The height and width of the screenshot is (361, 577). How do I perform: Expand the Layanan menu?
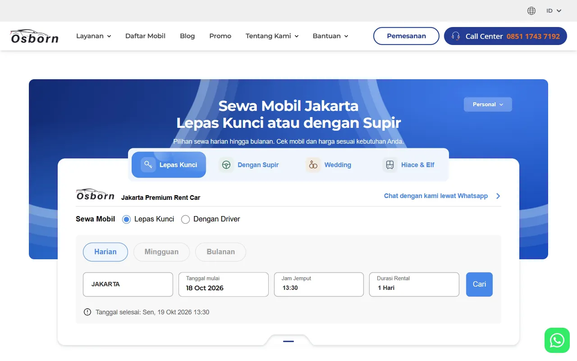tap(94, 36)
